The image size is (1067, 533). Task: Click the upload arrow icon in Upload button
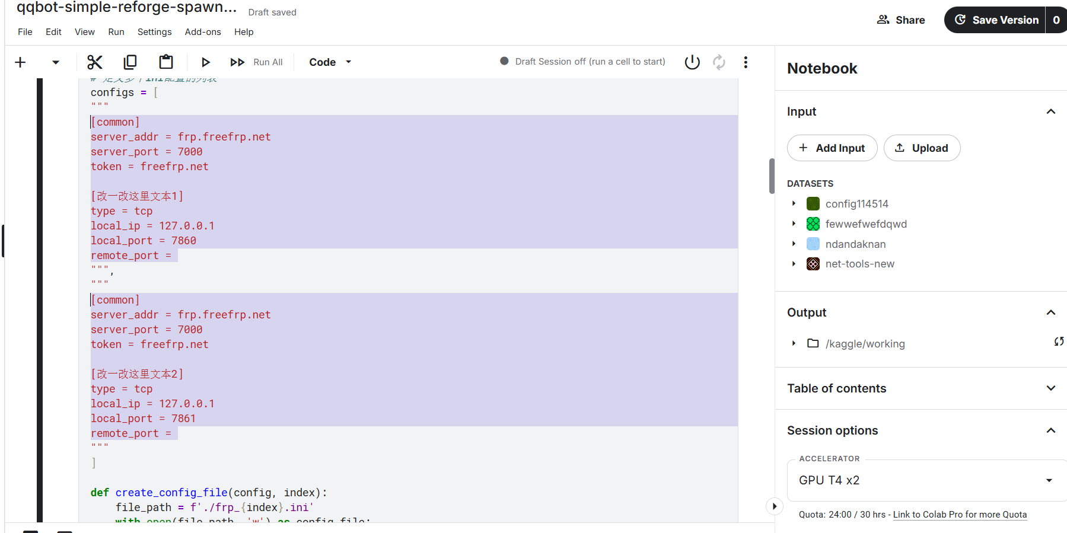[900, 148]
